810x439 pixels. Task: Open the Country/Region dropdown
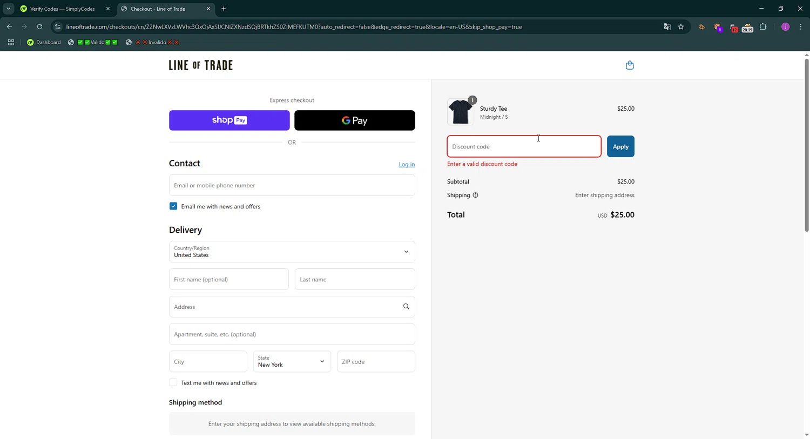[x=292, y=252]
